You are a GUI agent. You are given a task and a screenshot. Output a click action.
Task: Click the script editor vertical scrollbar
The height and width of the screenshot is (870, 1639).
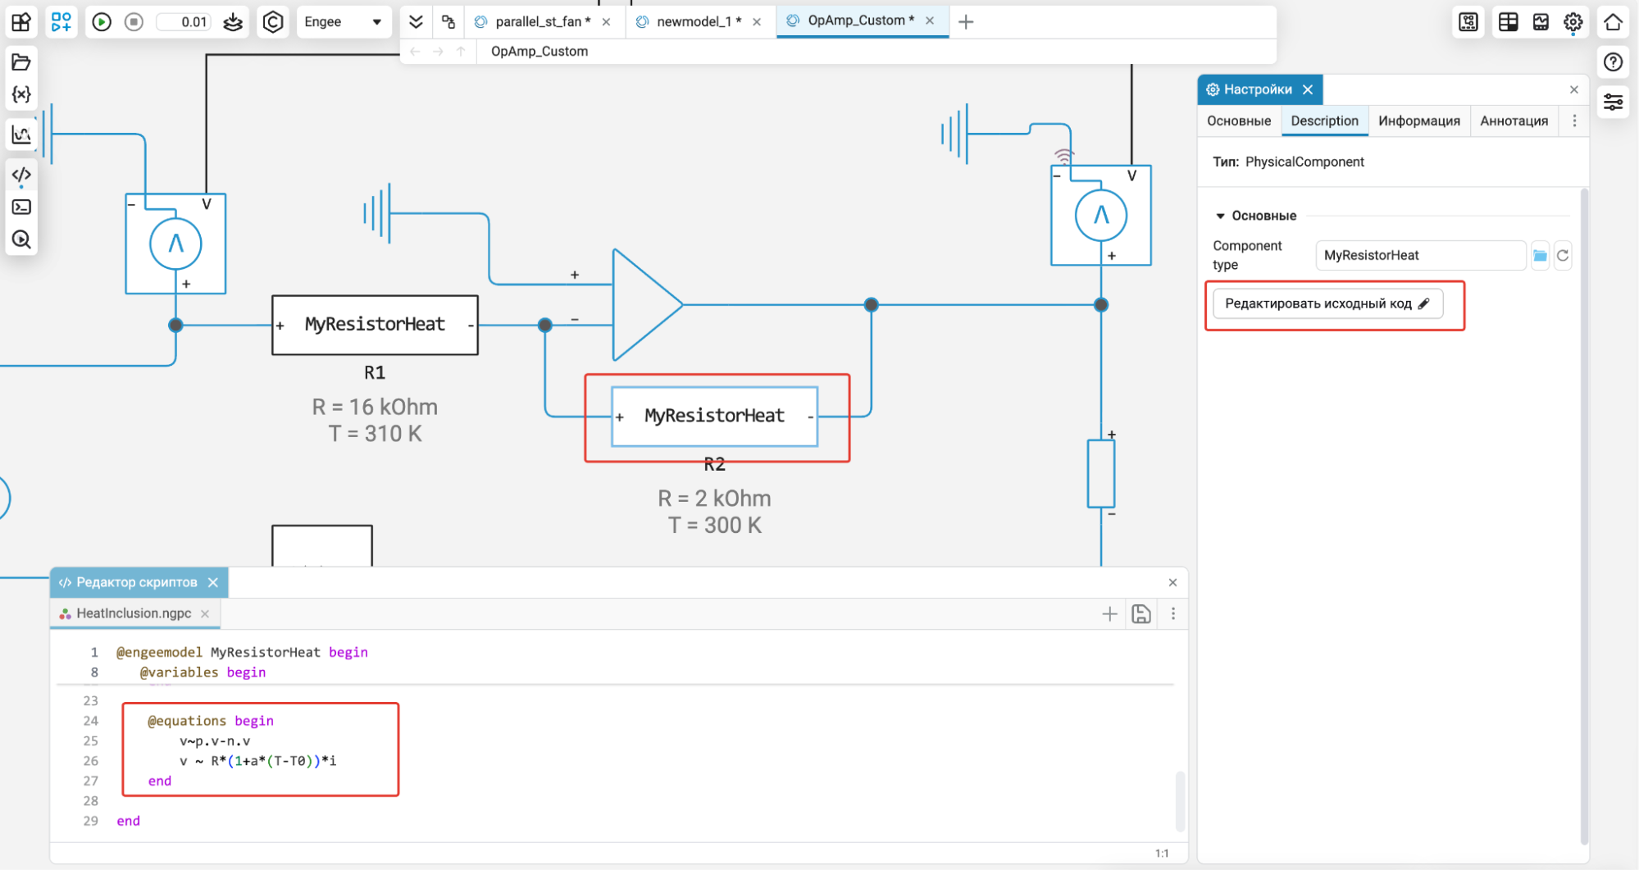click(x=1180, y=799)
